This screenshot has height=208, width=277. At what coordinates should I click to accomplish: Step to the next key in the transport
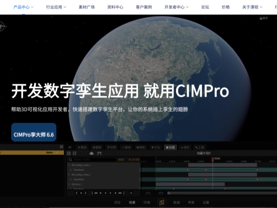click(115, 193)
